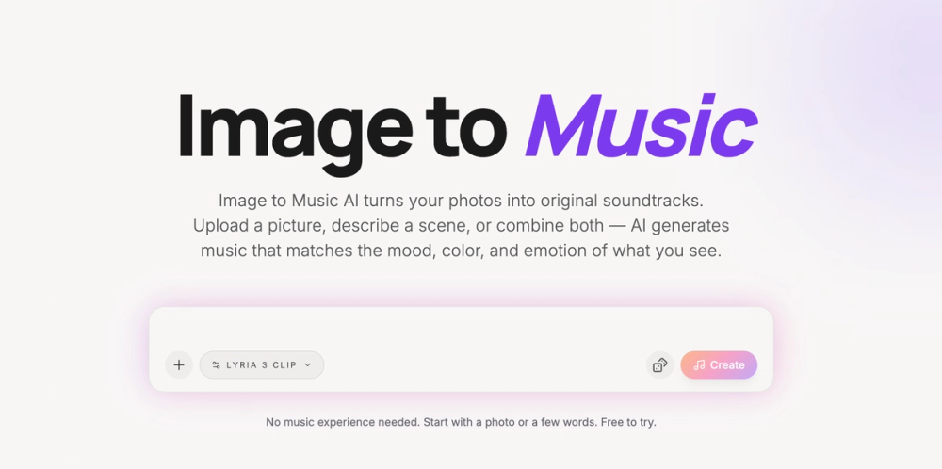Viewport: 942px width, 469px height.
Task: Click the word "soundtracks" in the description
Action: tap(653, 201)
